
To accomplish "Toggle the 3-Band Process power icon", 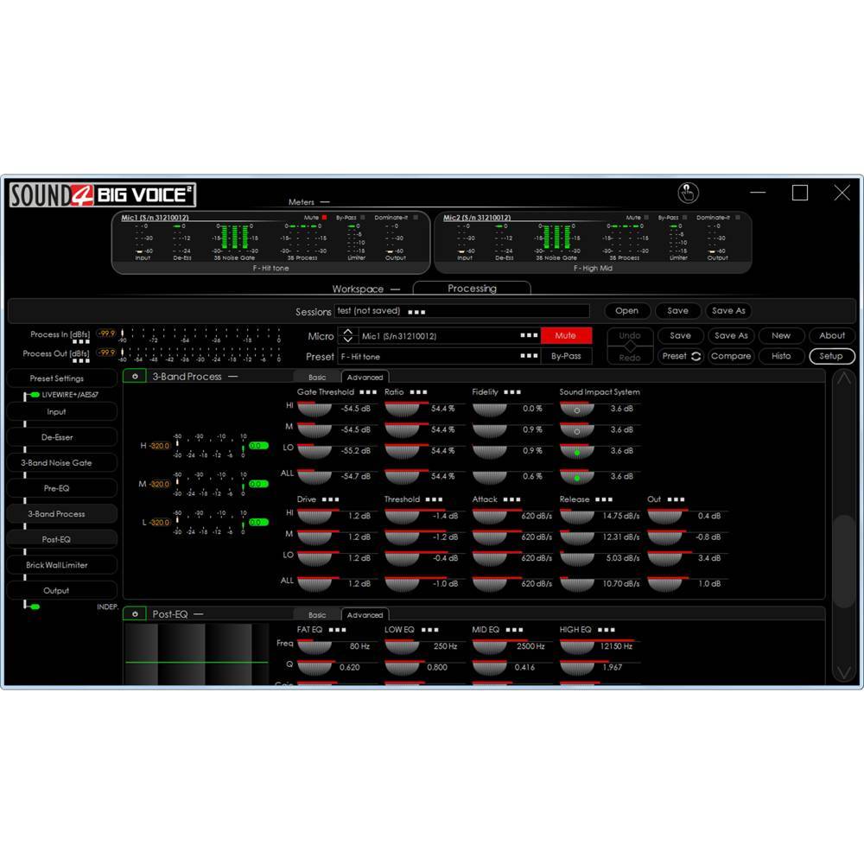I will pyautogui.click(x=135, y=377).
